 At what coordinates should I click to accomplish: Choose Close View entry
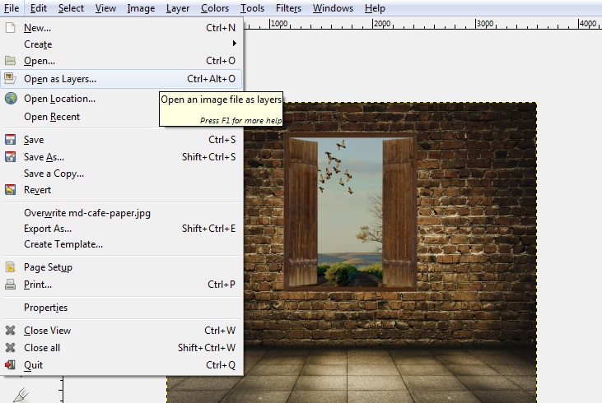pos(121,330)
